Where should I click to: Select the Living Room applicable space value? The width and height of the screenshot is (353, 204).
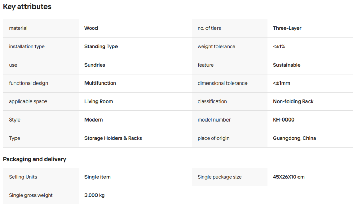(x=99, y=101)
